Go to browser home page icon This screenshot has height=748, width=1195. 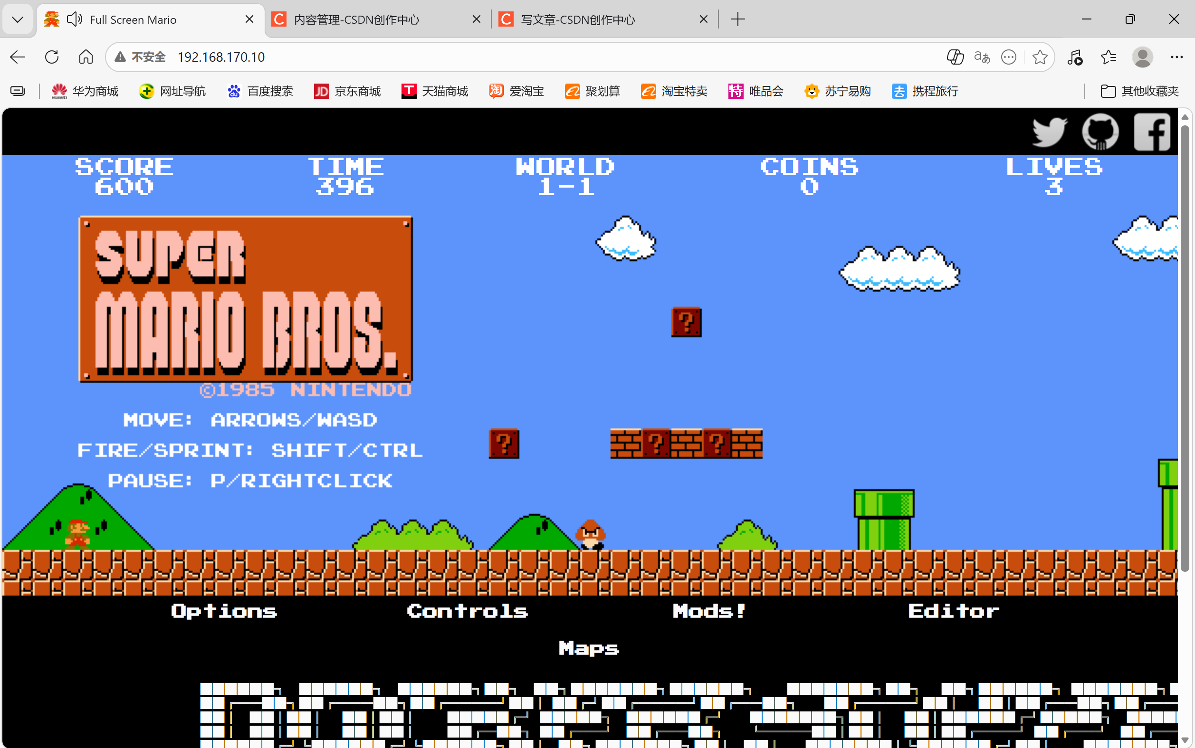coord(86,57)
